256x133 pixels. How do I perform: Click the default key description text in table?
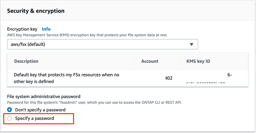click(x=66, y=78)
